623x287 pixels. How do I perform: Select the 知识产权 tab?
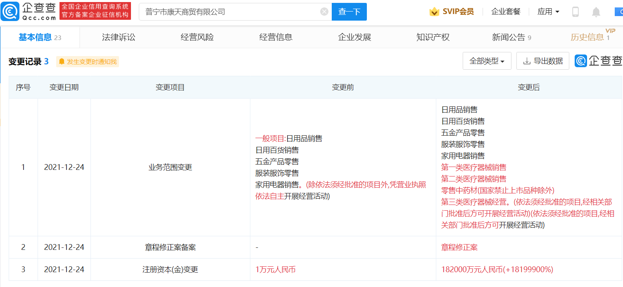click(x=433, y=37)
